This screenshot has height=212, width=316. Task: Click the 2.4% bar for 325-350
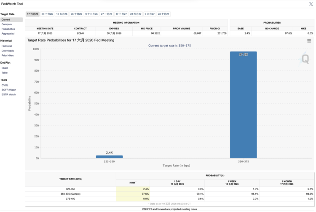[110, 157]
